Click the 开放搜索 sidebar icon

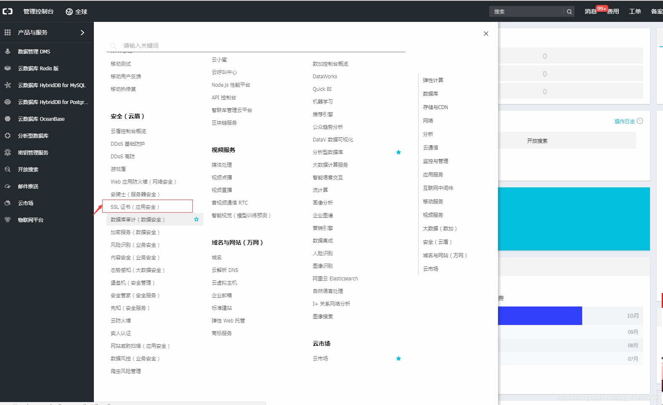coord(8,169)
